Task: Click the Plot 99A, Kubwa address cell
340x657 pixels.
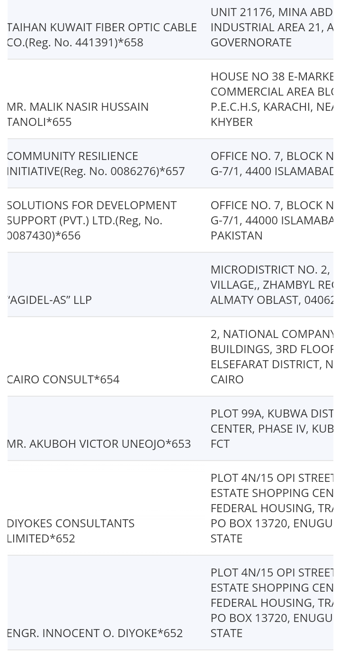Action: pyautogui.click(x=272, y=428)
